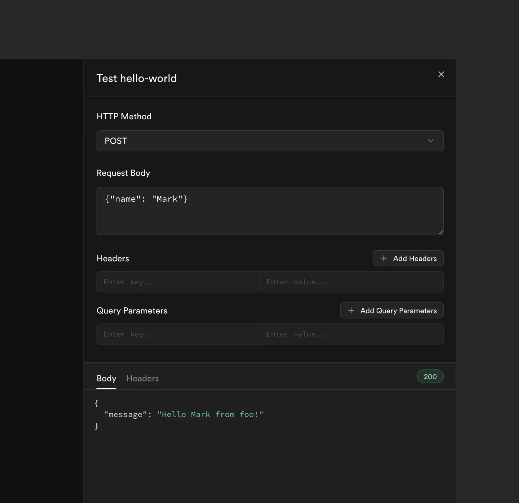Image resolution: width=519 pixels, height=503 pixels.
Task: Click the Add Headers button
Action: (408, 258)
